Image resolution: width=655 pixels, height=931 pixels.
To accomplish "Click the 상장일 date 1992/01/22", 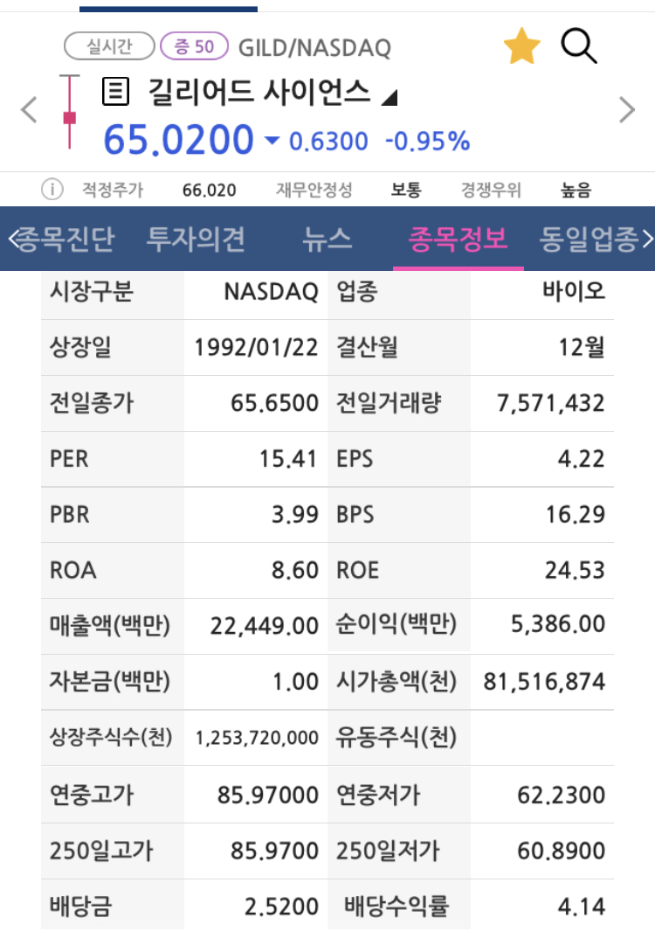I will [256, 347].
